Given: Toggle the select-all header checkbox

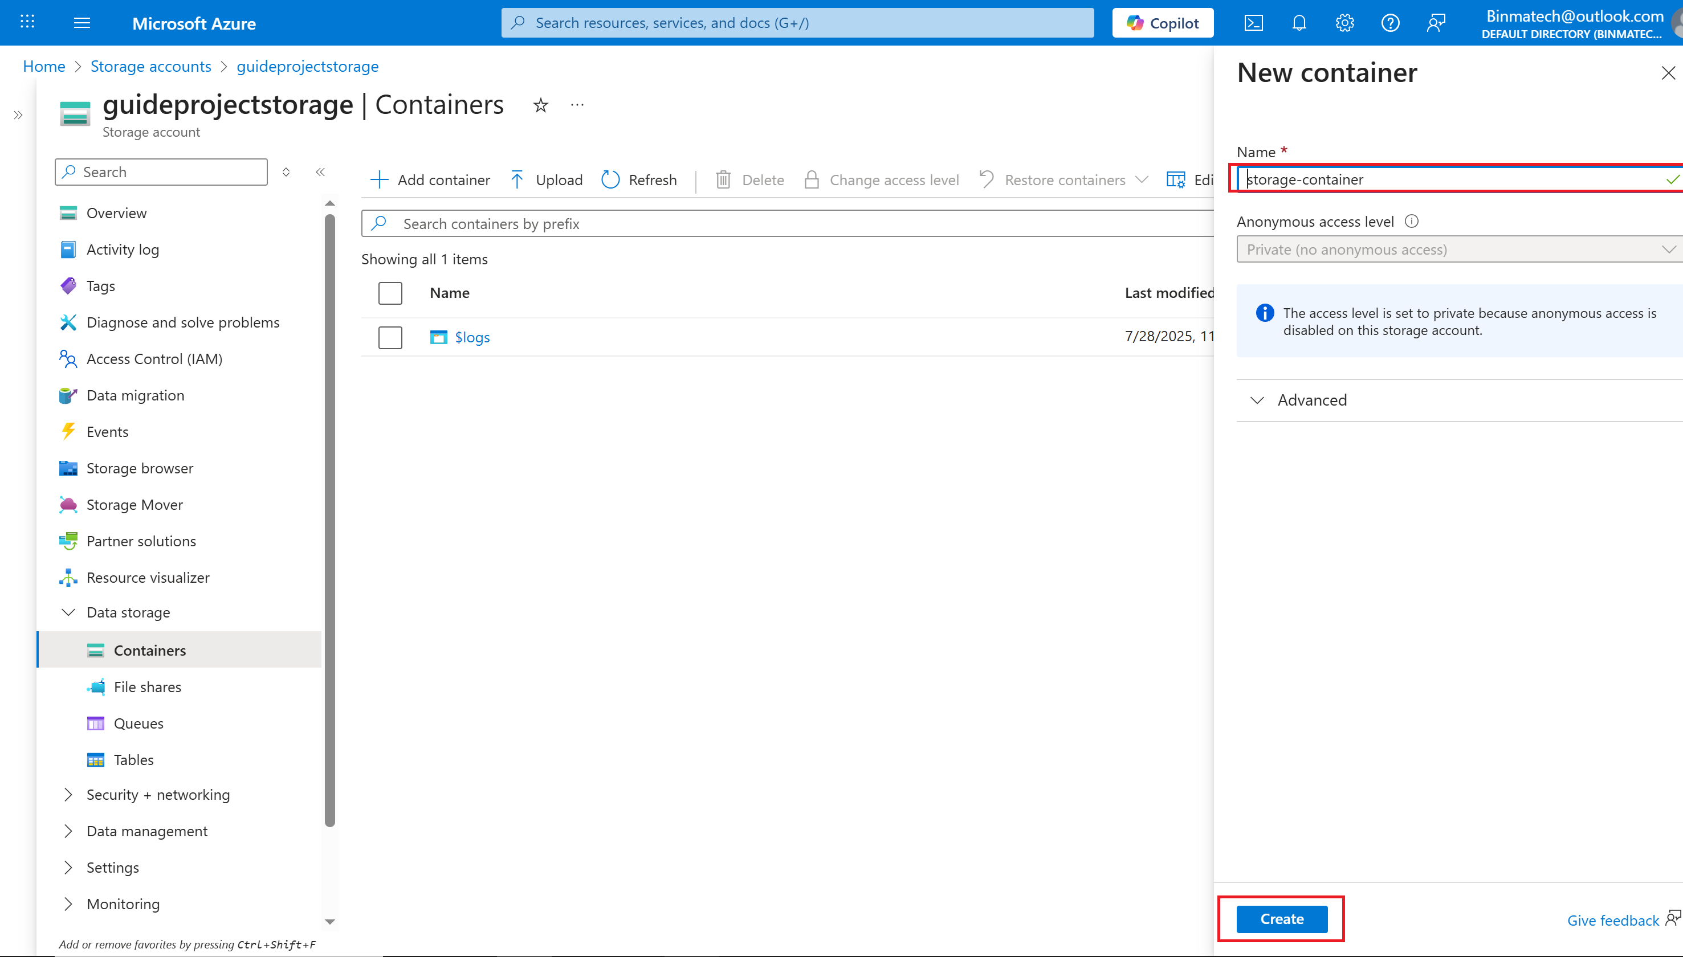Looking at the screenshot, I should click(390, 293).
